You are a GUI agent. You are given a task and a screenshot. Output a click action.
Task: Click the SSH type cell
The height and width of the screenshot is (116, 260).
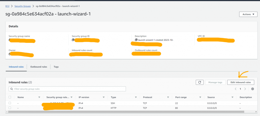coord(113,103)
